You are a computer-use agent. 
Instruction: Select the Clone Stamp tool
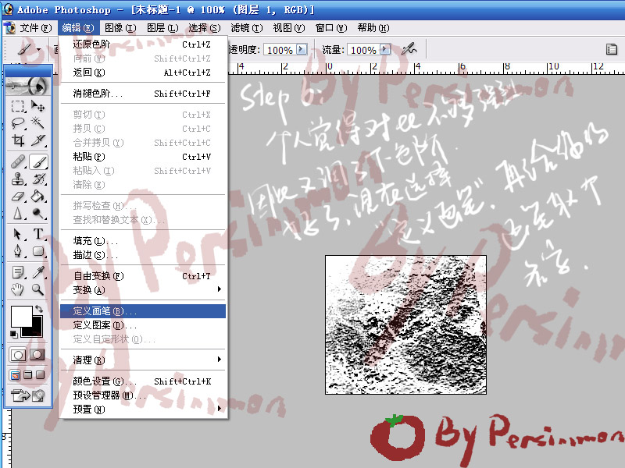coord(17,179)
